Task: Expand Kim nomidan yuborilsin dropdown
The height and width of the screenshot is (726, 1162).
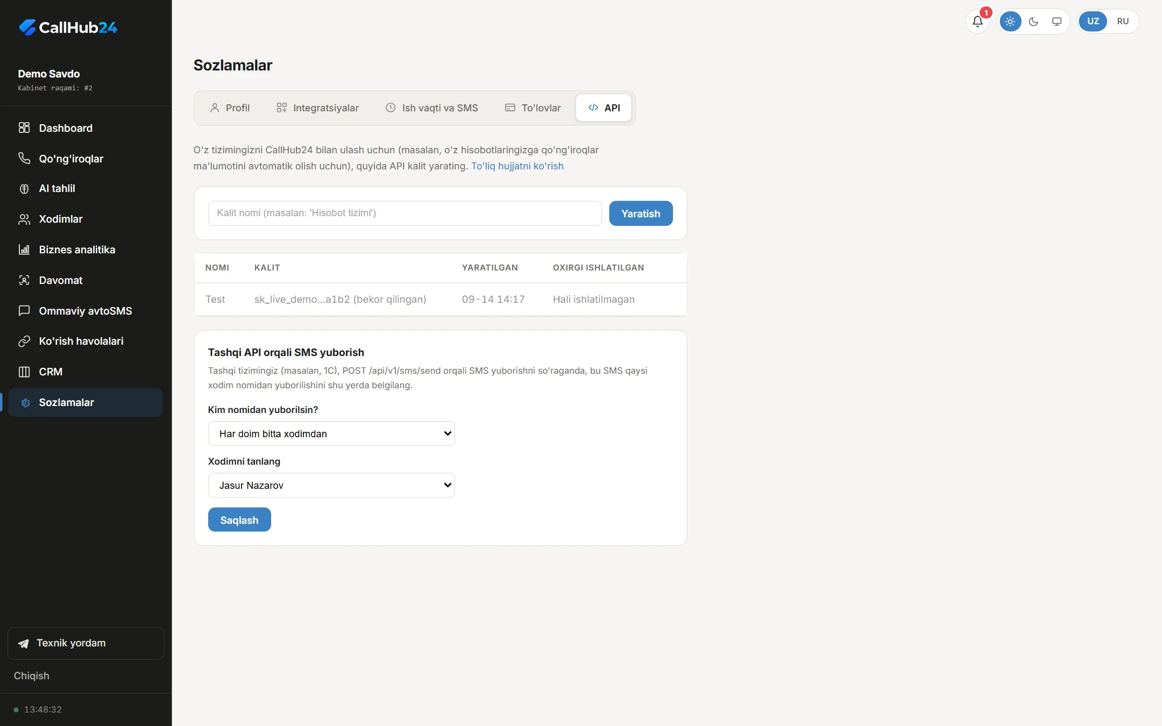Action: coord(331,434)
